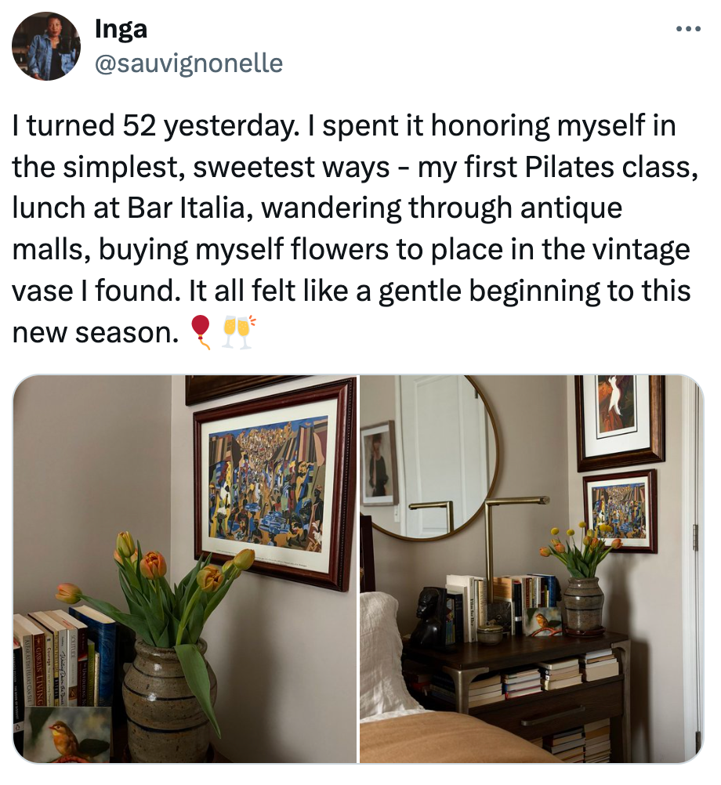Click the @sauvignonelle handle
721x785 pixels.
[188, 63]
